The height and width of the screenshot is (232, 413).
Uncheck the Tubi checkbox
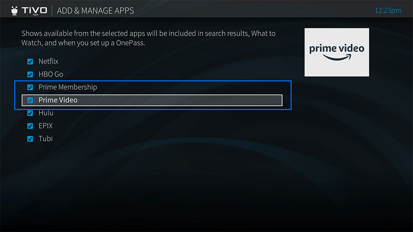pos(30,139)
